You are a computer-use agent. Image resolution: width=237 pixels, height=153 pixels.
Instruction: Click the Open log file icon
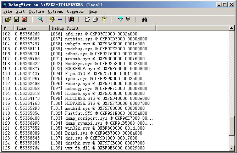[8, 19]
